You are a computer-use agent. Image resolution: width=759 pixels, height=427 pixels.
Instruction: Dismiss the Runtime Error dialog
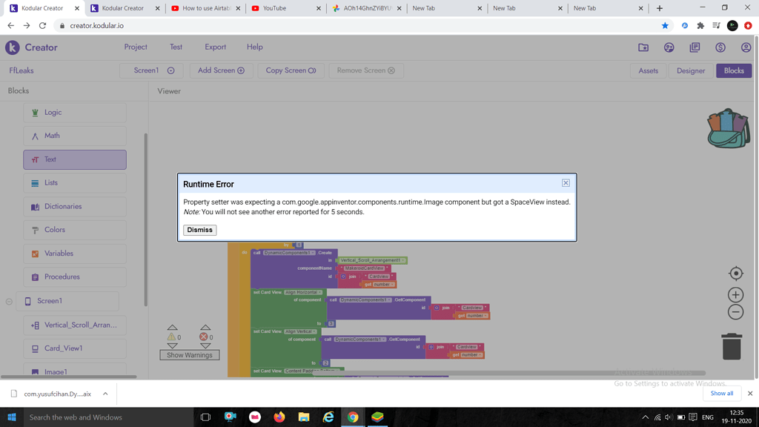pos(200,230)
